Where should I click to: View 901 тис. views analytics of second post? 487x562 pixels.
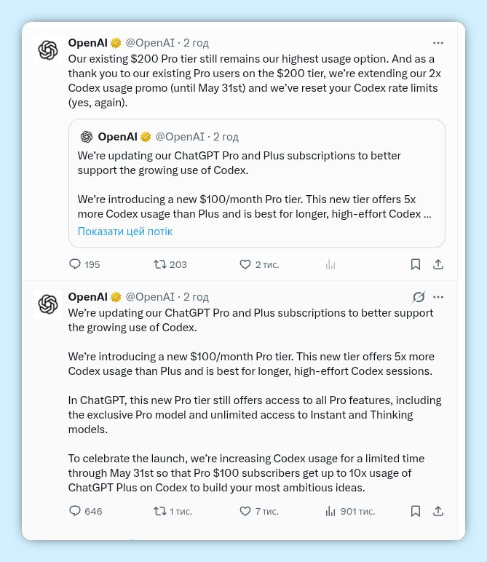pyautogui.click(x=330, y=511)
